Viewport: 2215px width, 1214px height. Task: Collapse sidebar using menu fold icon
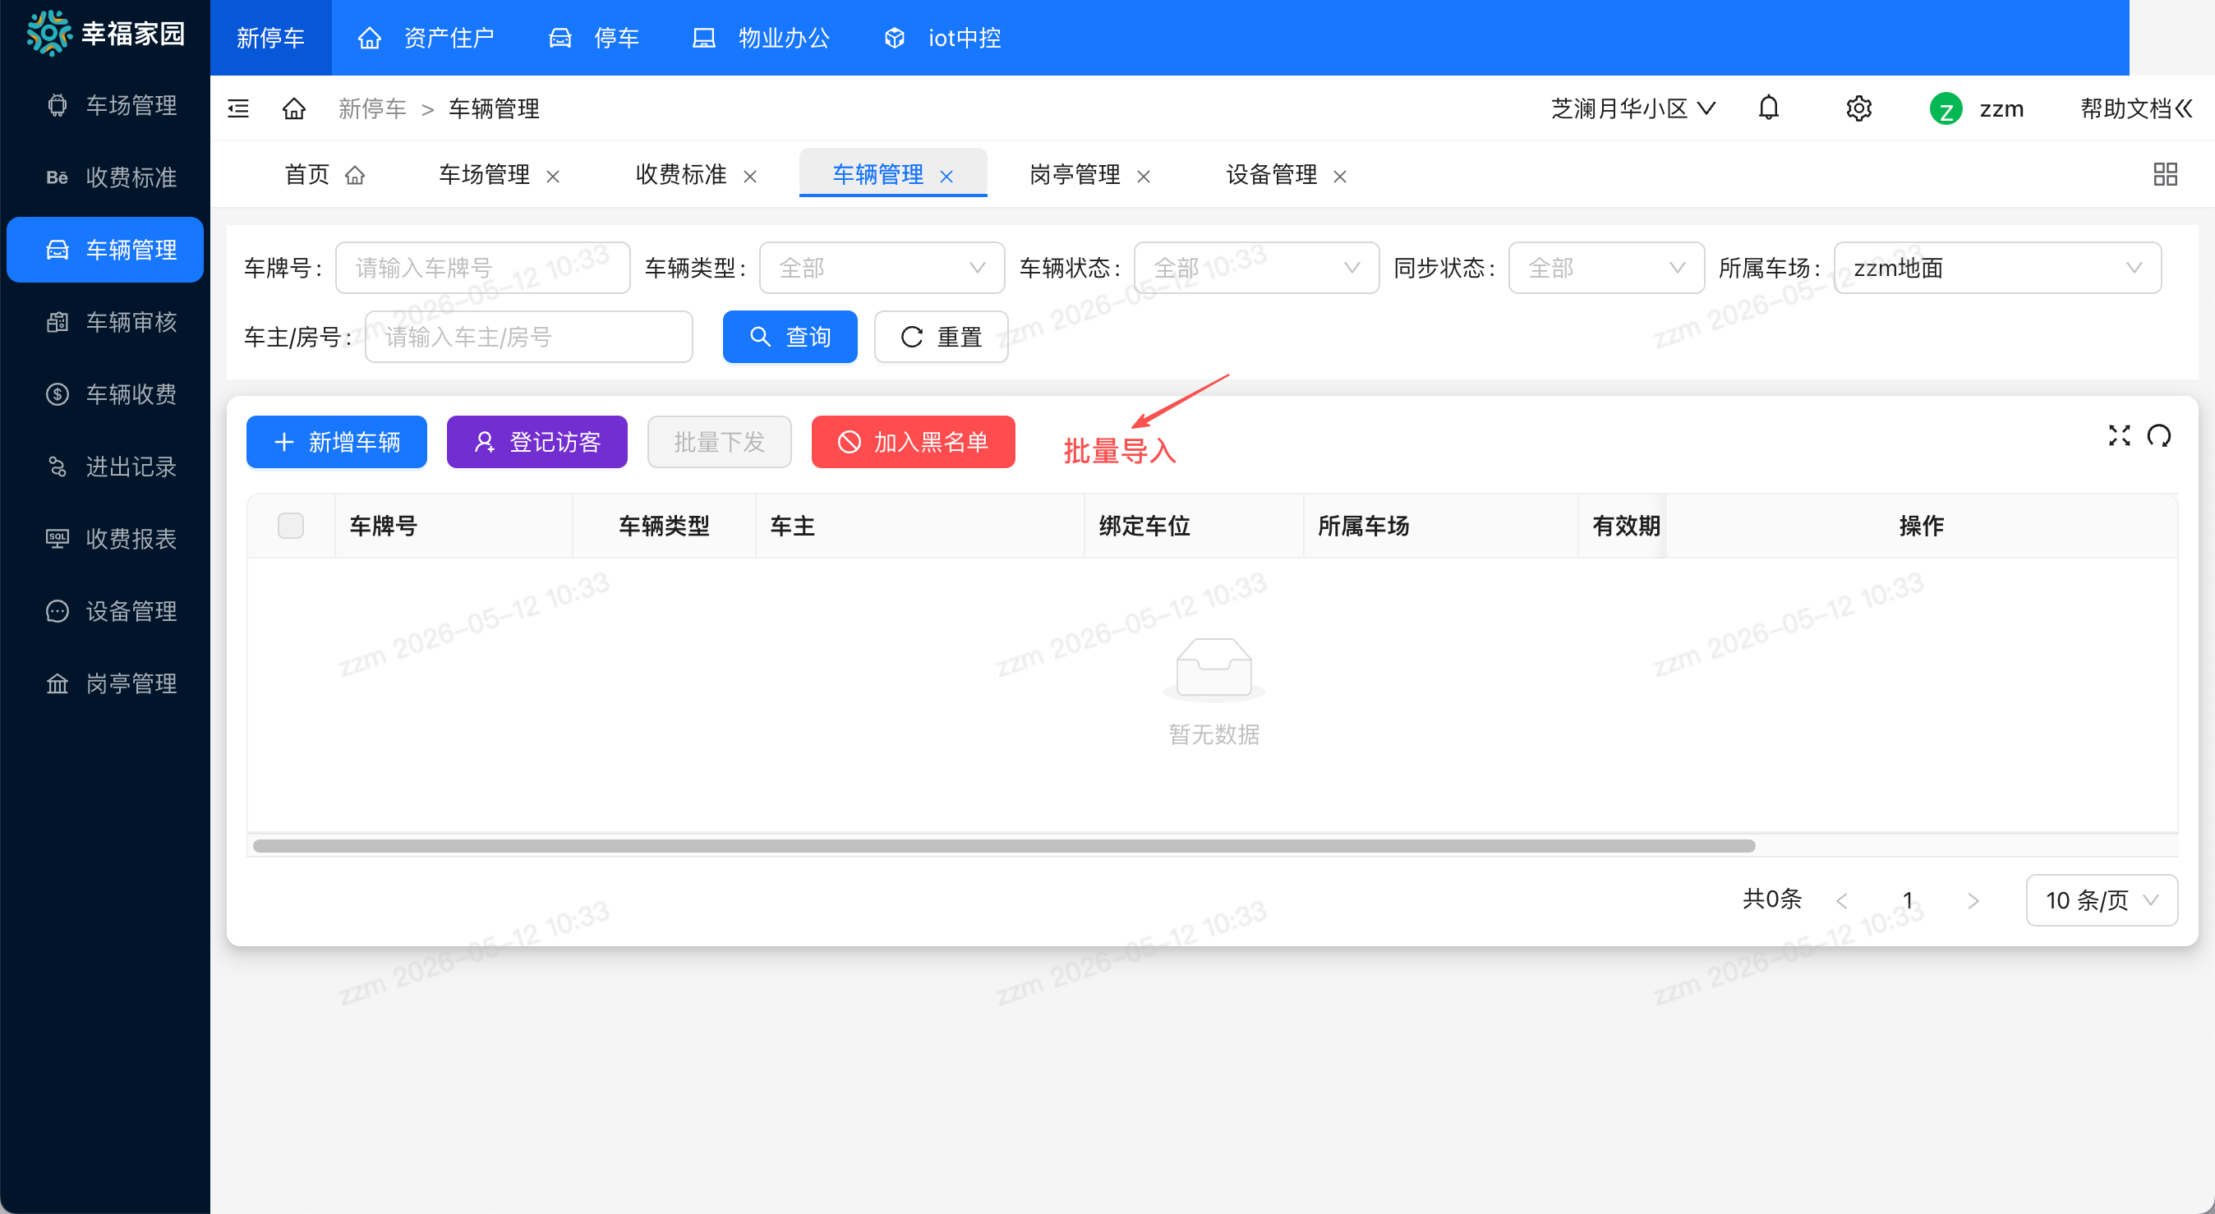[x=238, y=108]
